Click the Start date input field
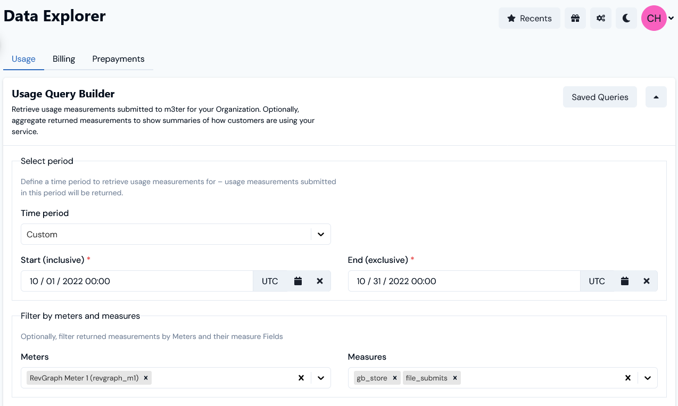This screenshot has width=678, height=406. point(133,281)
